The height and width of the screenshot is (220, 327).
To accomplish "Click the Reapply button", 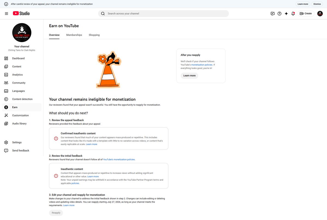I will 56,213.
